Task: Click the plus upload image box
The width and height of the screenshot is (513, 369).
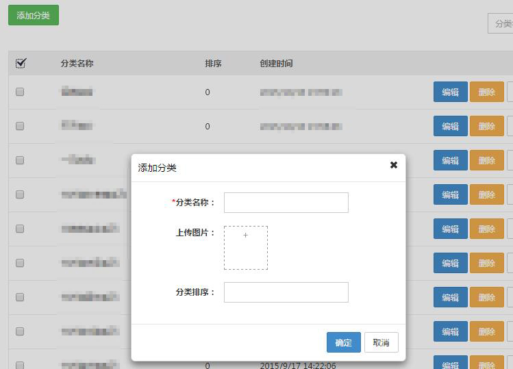Action: (x=246, y=248)
